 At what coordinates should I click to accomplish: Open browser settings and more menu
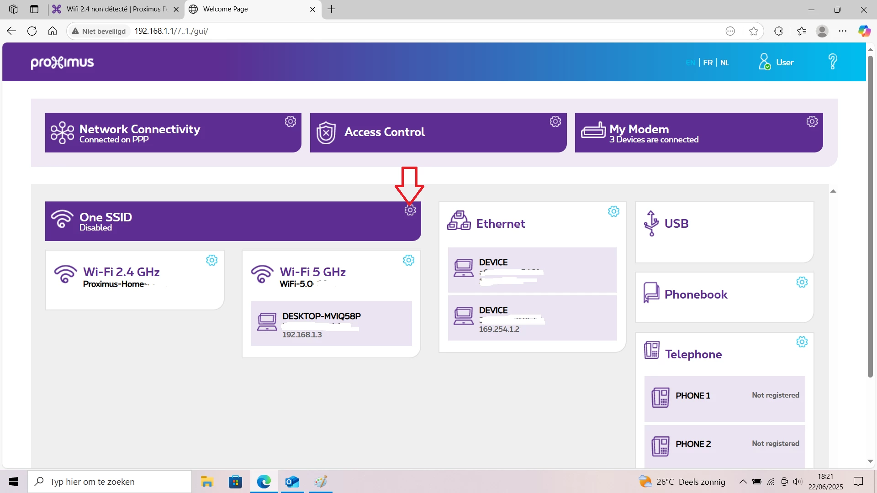pos(843,31)
